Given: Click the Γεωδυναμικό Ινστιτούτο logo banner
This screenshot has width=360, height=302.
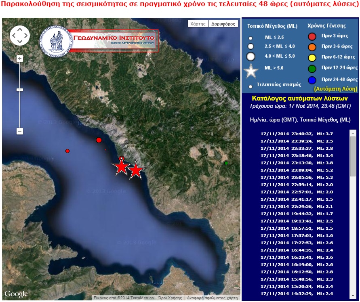Looking at the screenshot, I should pyautogui.click(x=99, y=41).
